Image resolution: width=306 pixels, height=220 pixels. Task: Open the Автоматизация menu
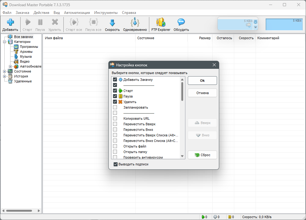point(77,13)
